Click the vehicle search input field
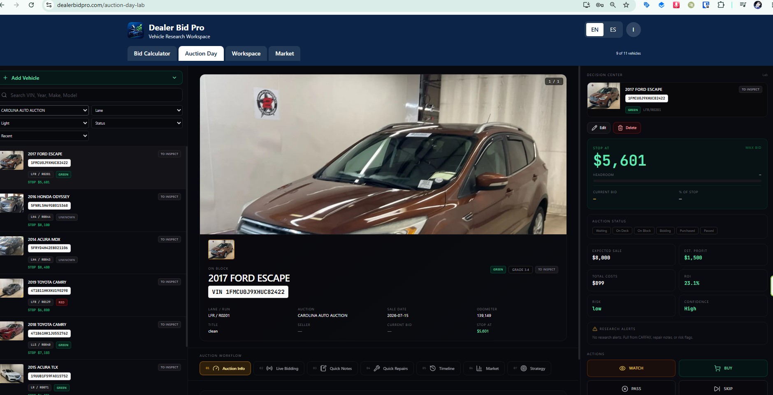 click(91, 95)
